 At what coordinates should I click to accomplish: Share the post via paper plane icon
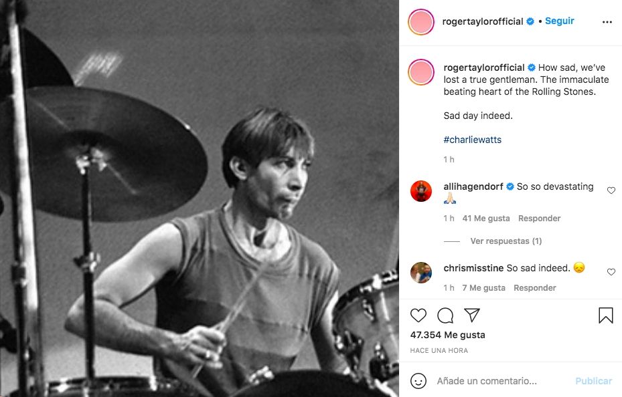[472, 315]
